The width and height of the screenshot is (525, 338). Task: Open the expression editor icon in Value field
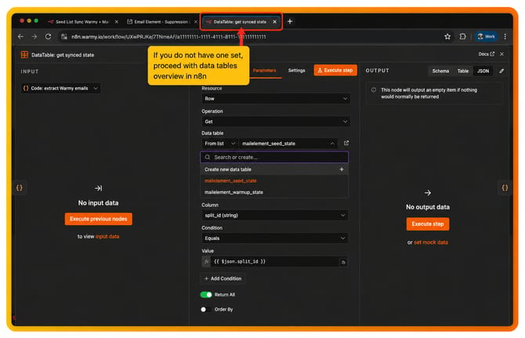pos(343,262)
